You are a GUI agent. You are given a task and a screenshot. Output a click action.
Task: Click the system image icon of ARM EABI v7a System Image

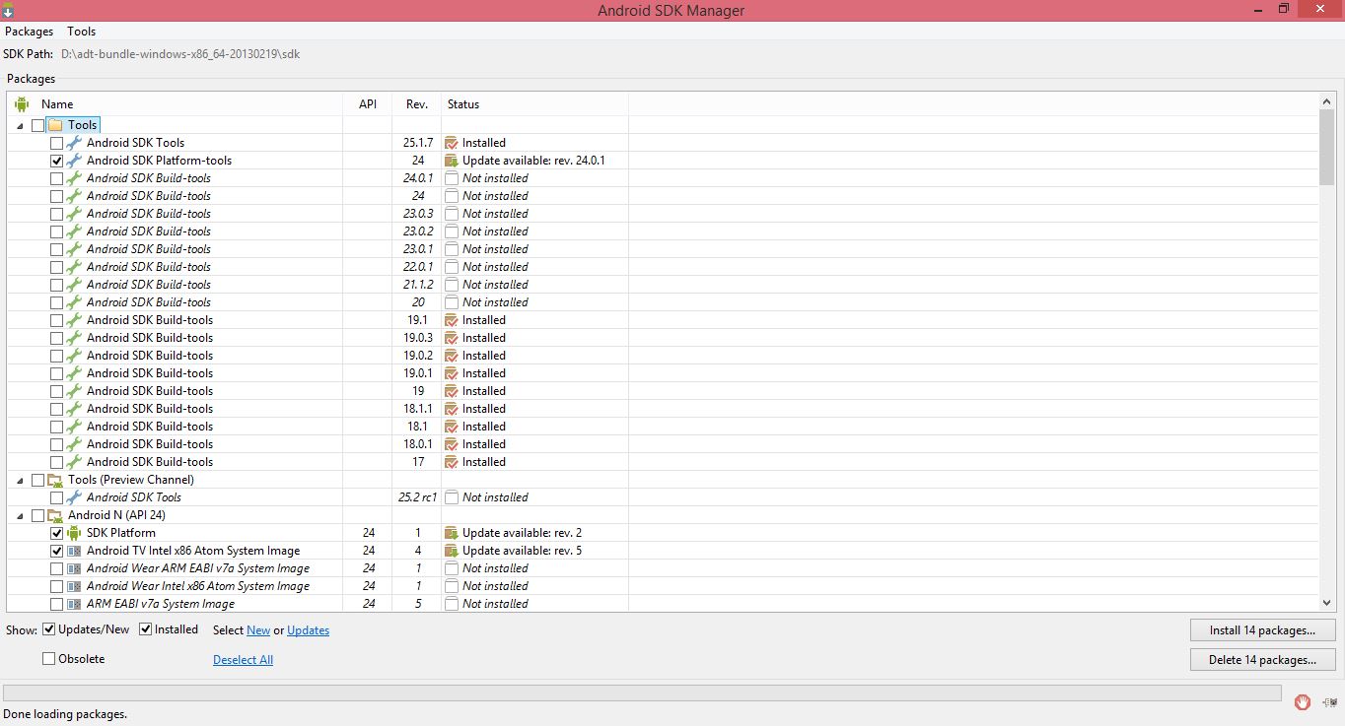point(74,604)
